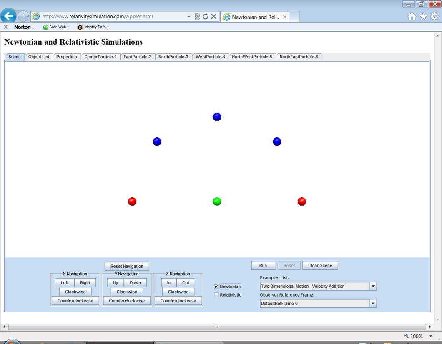The height and width of the screenshot is (344, 442).
Task: Open the Norton toolbar dropdown menu
Action: pos(24,27)
